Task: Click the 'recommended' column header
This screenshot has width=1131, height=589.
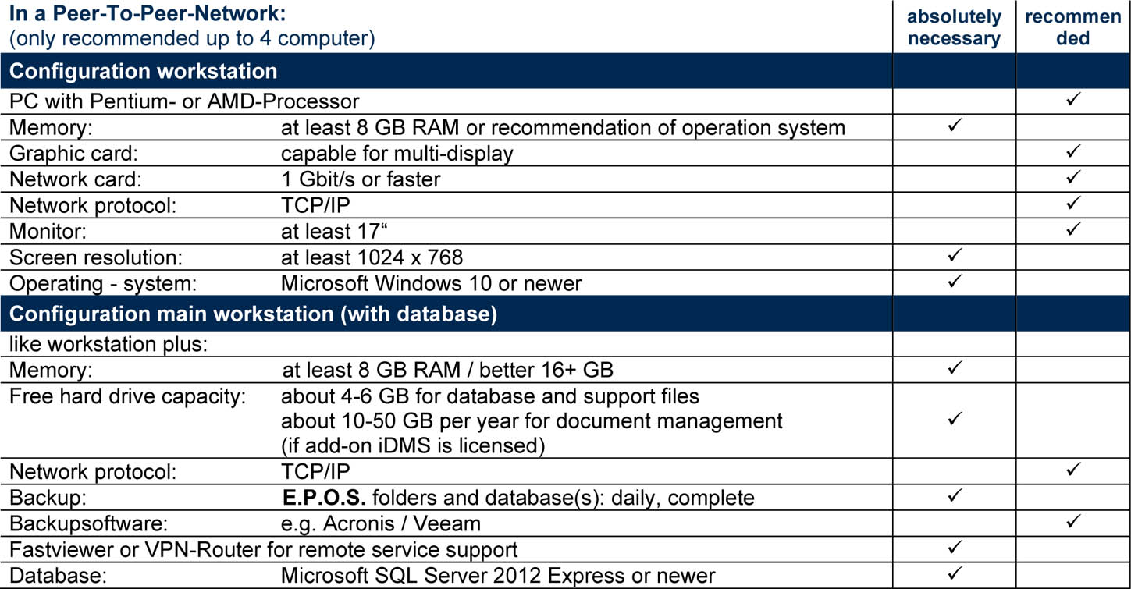Action: click(x=1073, y=27)
